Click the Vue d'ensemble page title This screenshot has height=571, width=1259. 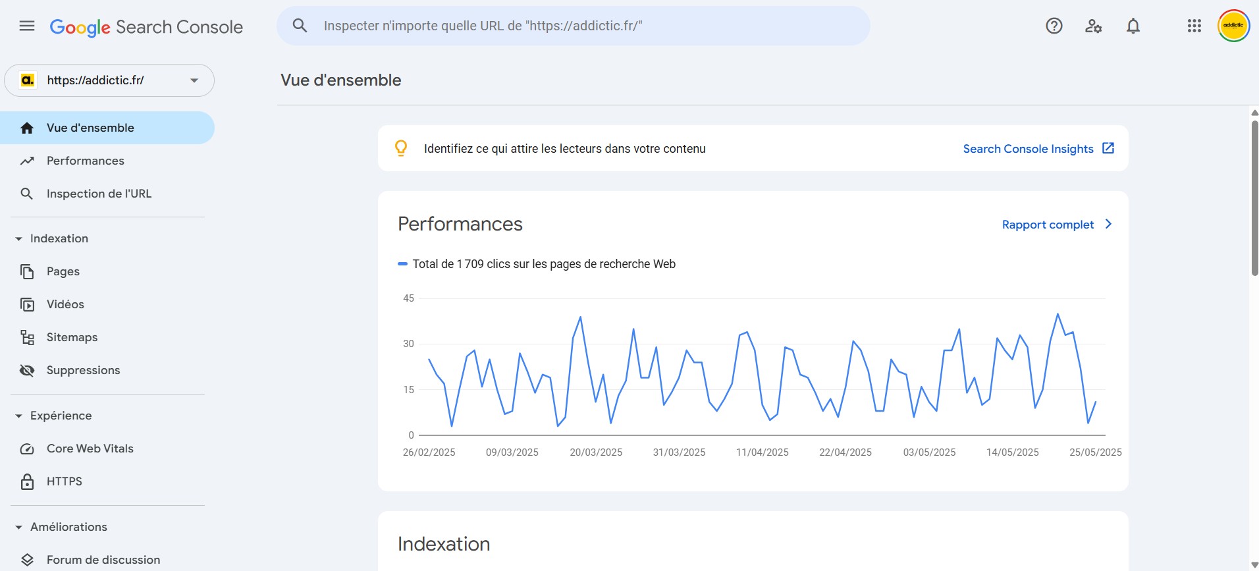(x=340, y=80)
